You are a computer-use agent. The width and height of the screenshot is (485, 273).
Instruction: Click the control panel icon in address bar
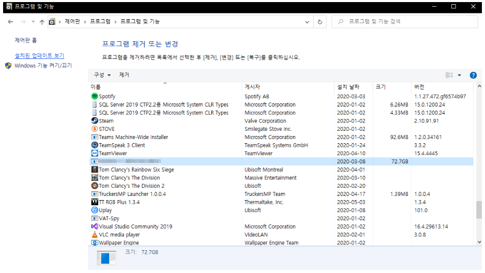[52, 22]
